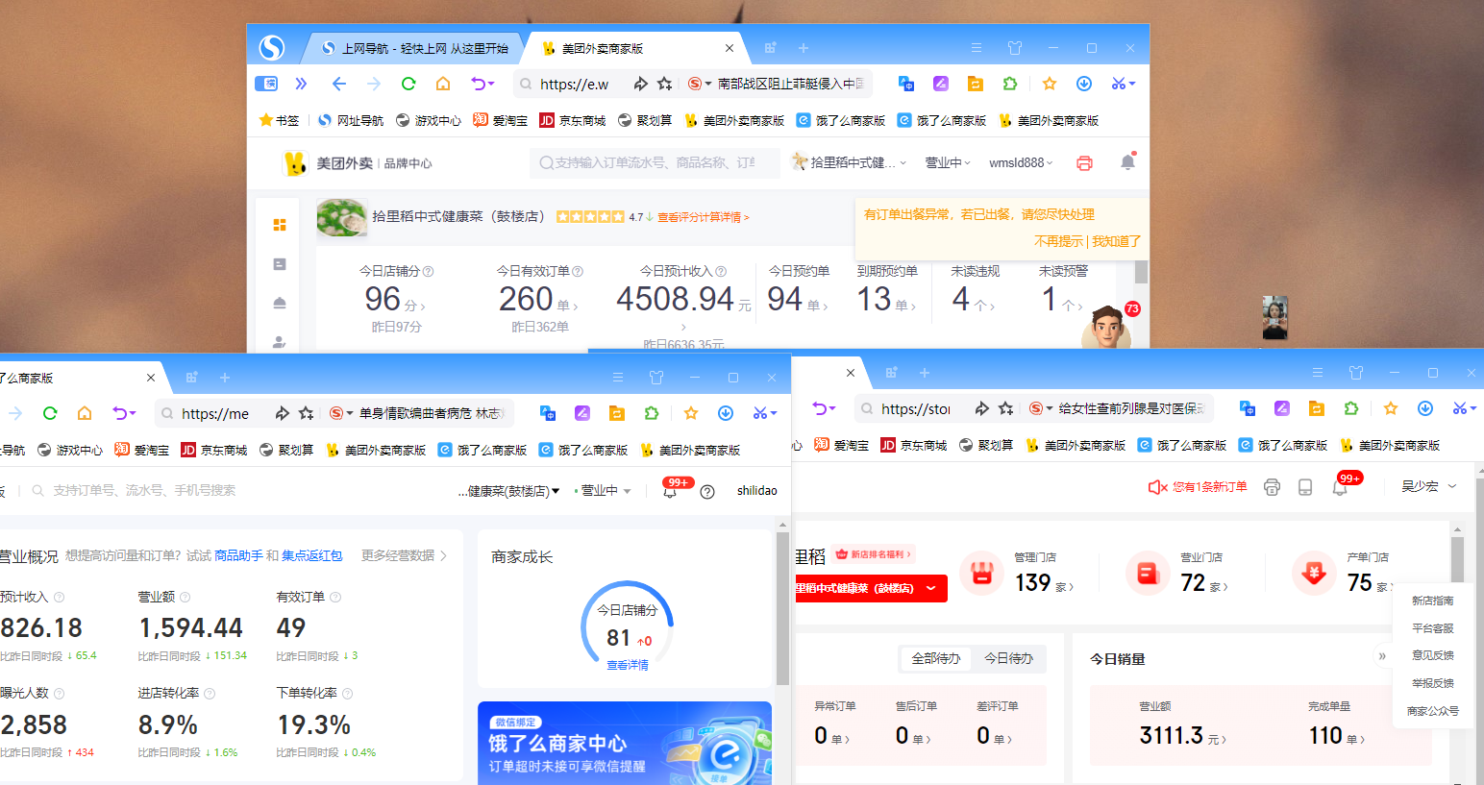Select 今日待办 tab
Viewport: 1484px width, 785px height.
[1008, 658]
